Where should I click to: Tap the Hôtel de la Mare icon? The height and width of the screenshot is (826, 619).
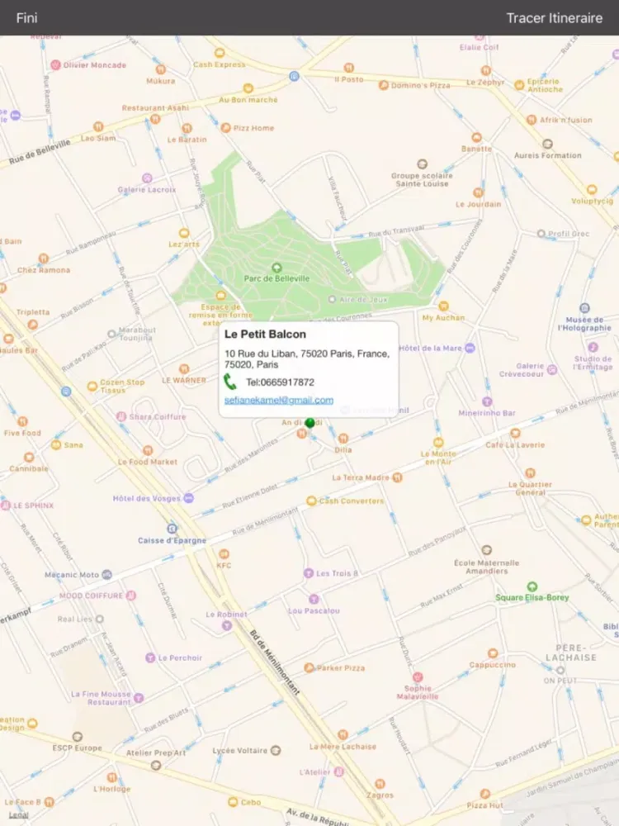tap(470, 348)
